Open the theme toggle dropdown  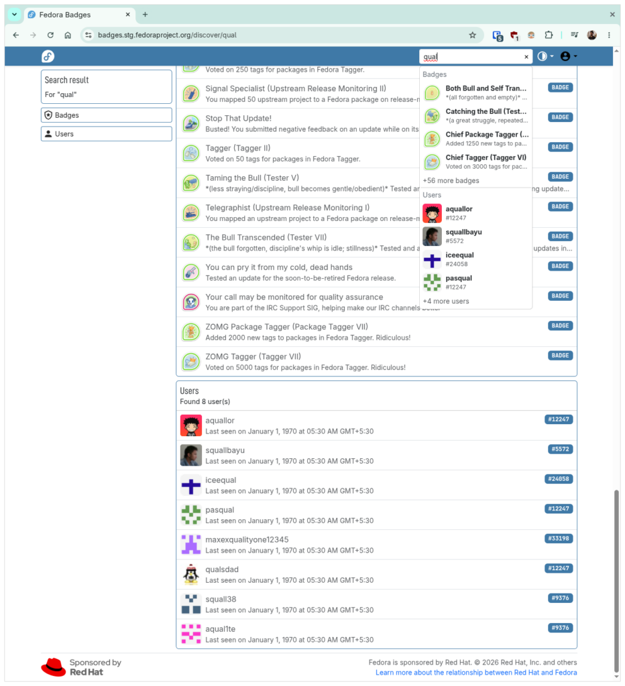point(545,56)
